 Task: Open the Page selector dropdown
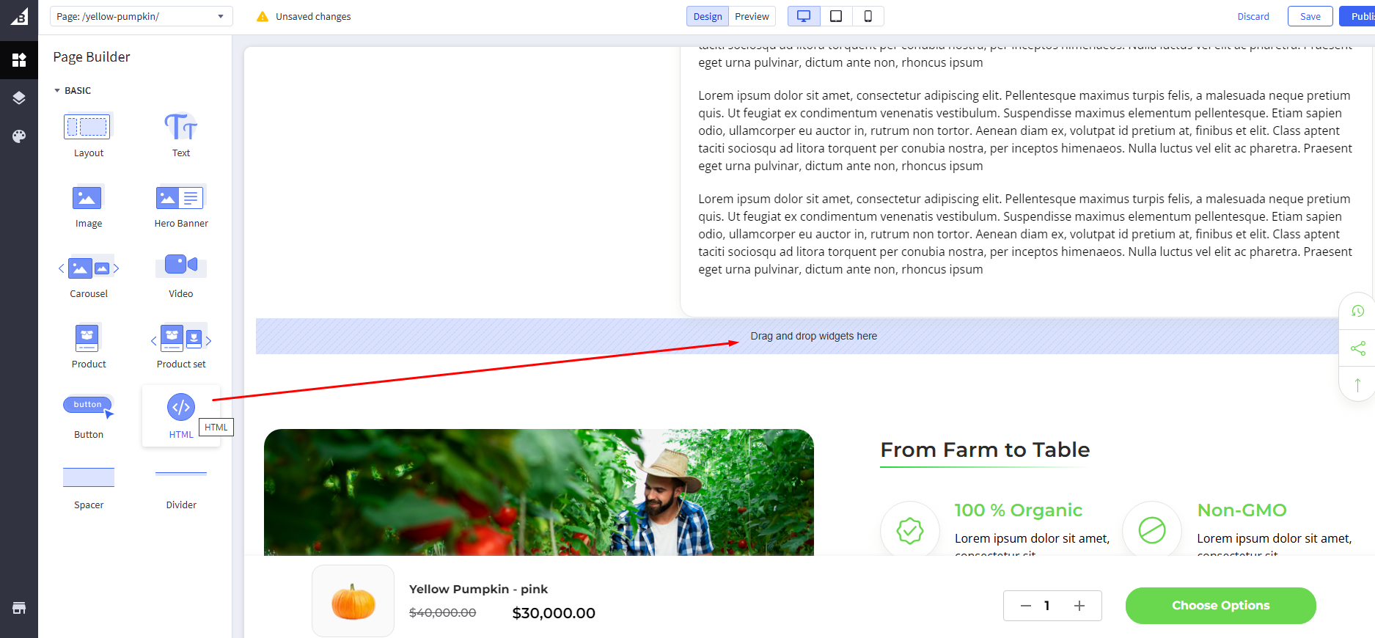(142, 16)
